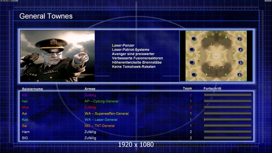Click the IBG – TNT-General army entry

tap(100, 126)
